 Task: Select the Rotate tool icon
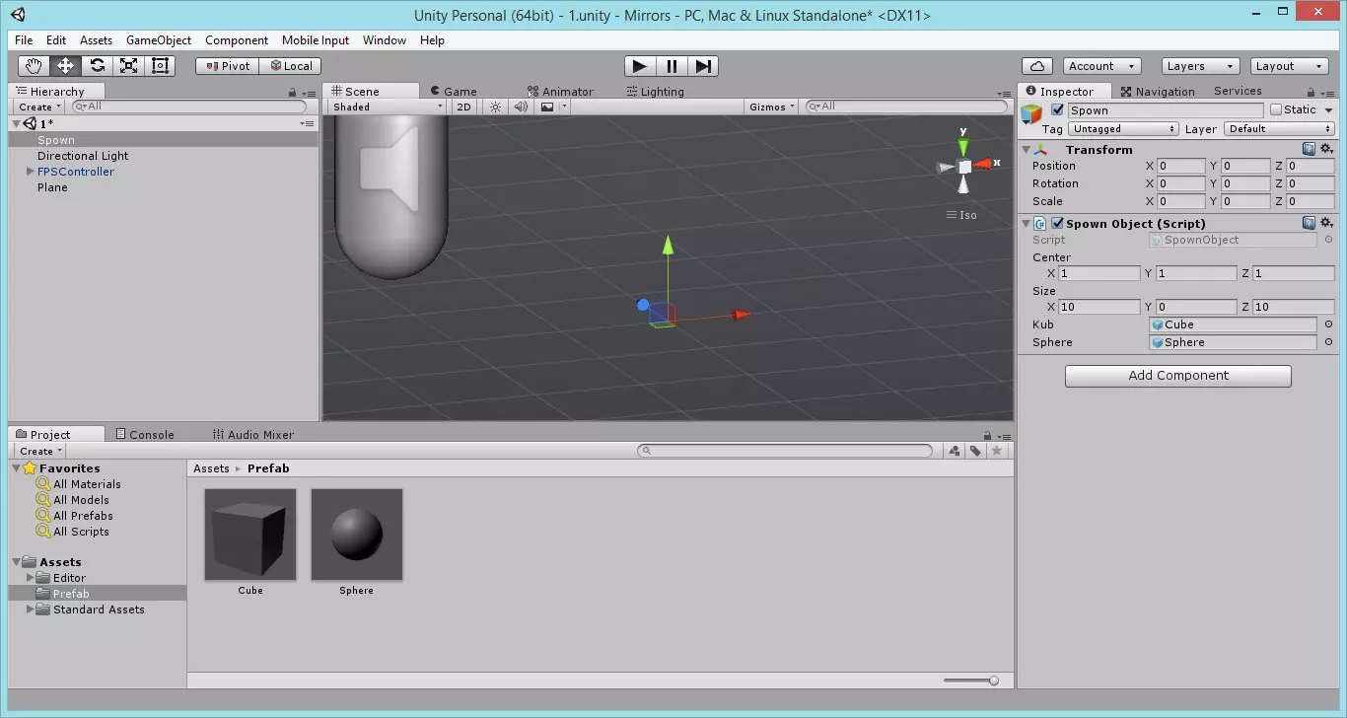click(97, 66)
